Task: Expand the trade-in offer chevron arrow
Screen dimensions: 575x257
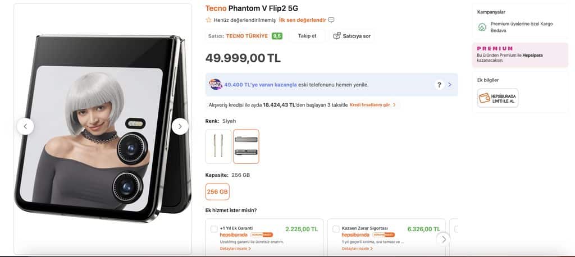Action: tap(450, 85)
